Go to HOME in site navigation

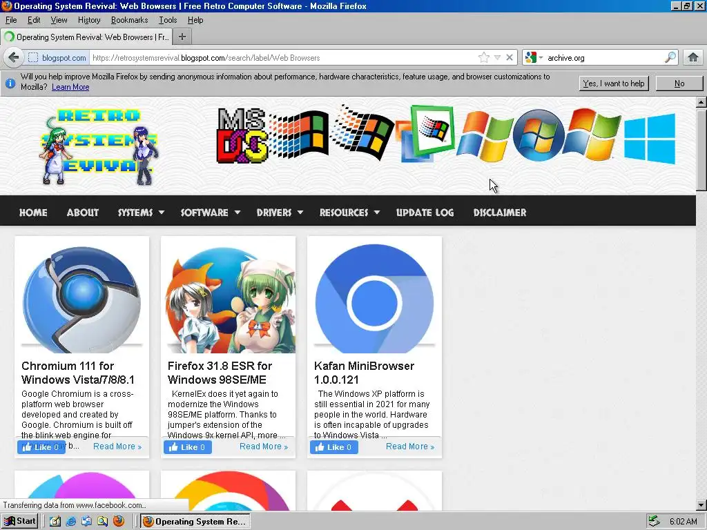[x=33, y=213]
